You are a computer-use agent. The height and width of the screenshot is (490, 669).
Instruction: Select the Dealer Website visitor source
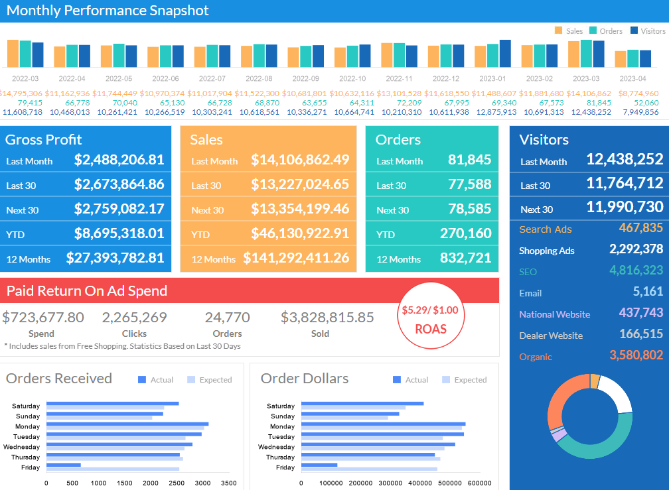551,336
